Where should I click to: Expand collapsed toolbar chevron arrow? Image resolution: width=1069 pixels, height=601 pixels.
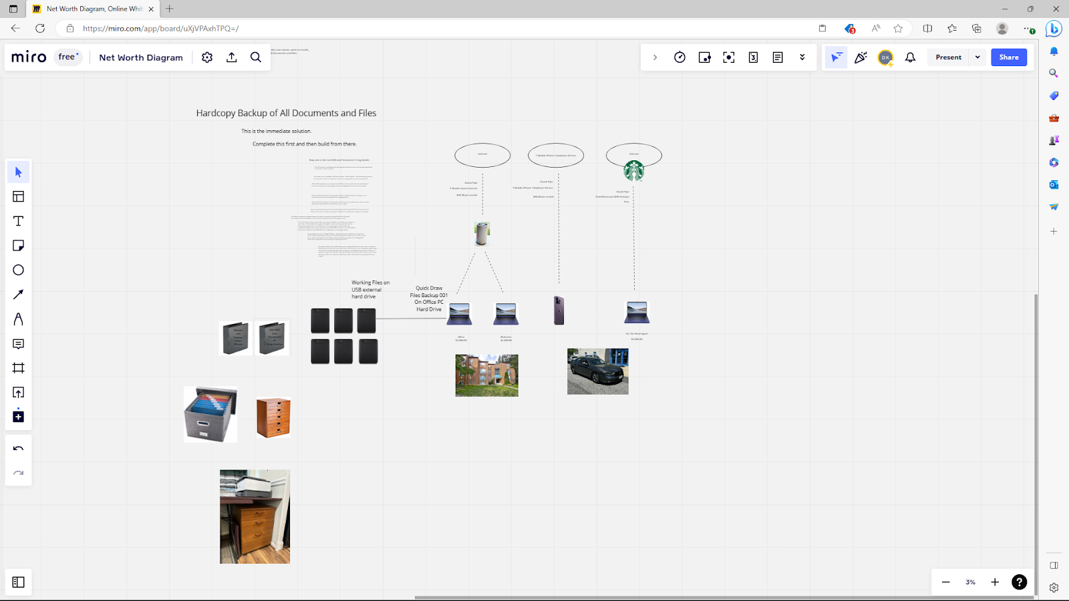655,57
